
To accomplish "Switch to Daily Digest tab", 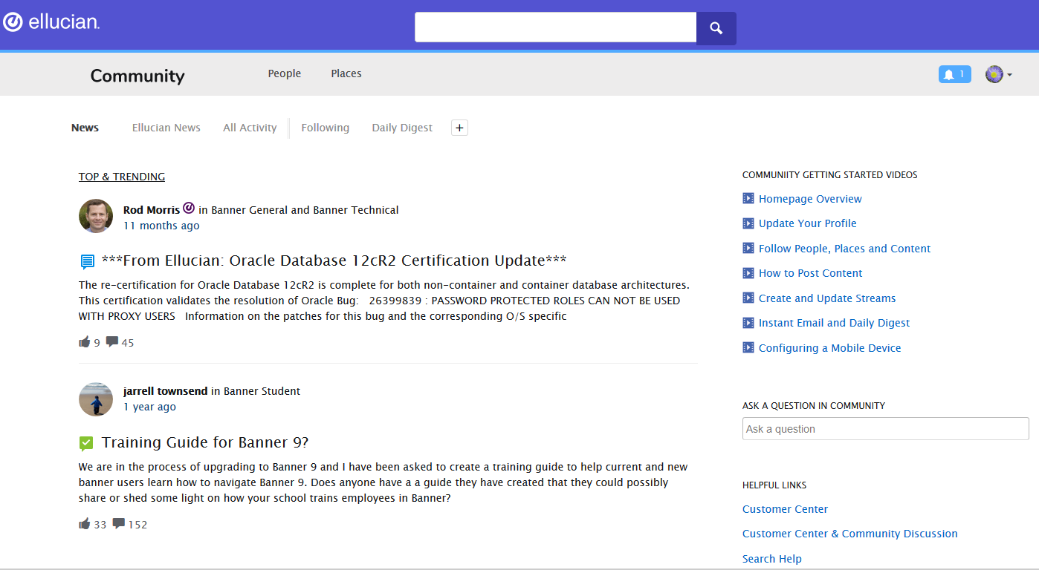I will pos(402,128).
